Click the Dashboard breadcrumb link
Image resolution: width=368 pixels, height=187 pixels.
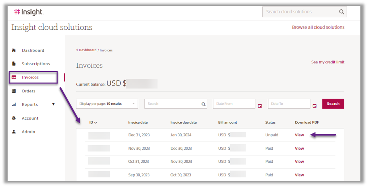pos(88,50)
